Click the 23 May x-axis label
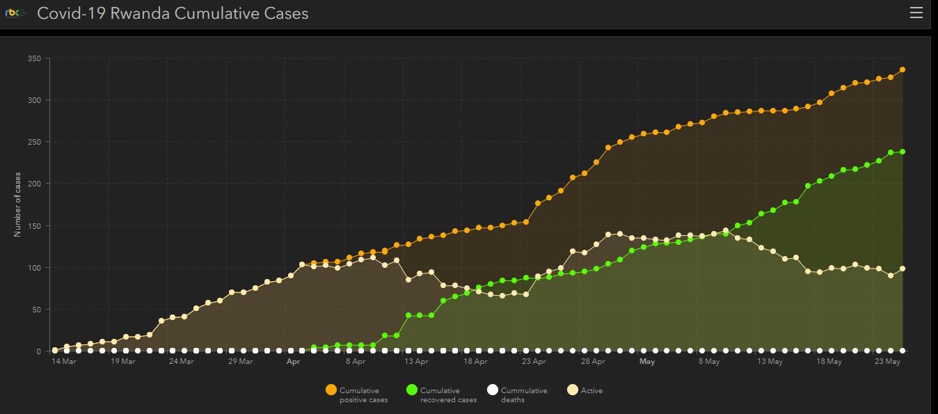The height and width of the screenshot is (414, 938). tap(887, 362)
